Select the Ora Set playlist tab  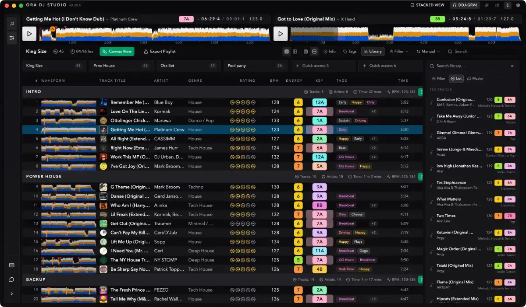tap(188, 66)
